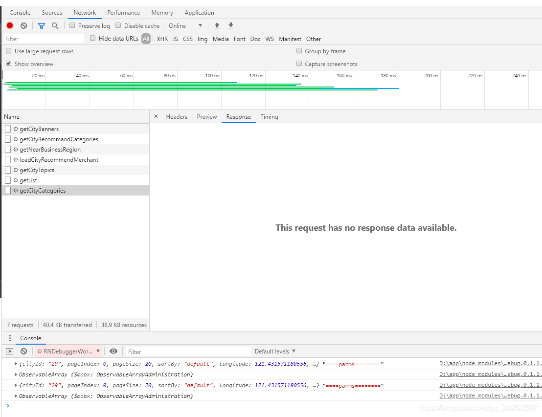Open Default levels dropdown
542x417 pixels.
click(x=275, y=351)
